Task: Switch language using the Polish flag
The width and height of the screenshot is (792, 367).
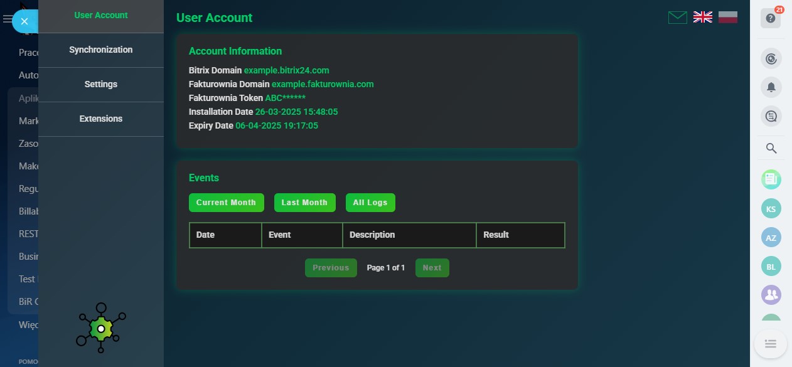Action: (x=727, y=18)
